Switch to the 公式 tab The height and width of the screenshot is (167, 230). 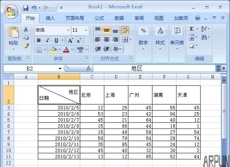(x=99, y=18)
